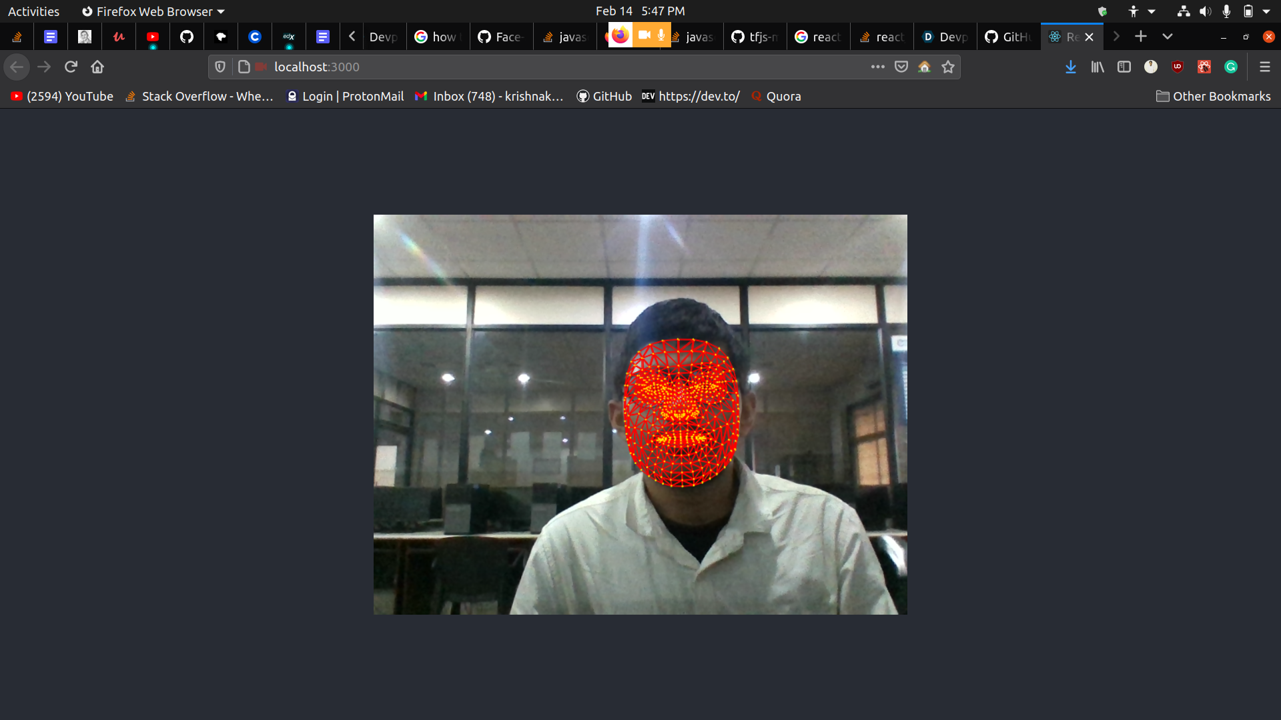Image resolution: width=1281 pixels, height=720 pixels.
Task: Open the Library menu icon
Action: 1097,67
